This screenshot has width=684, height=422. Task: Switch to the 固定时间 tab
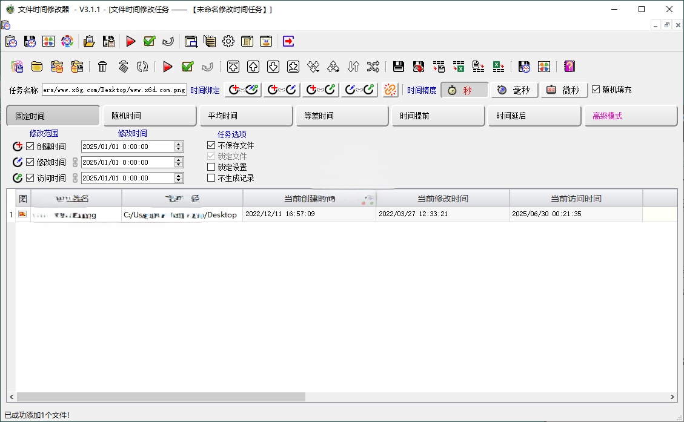[53, 116]
